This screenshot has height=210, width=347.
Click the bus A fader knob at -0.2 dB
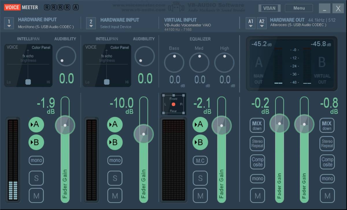280,124
